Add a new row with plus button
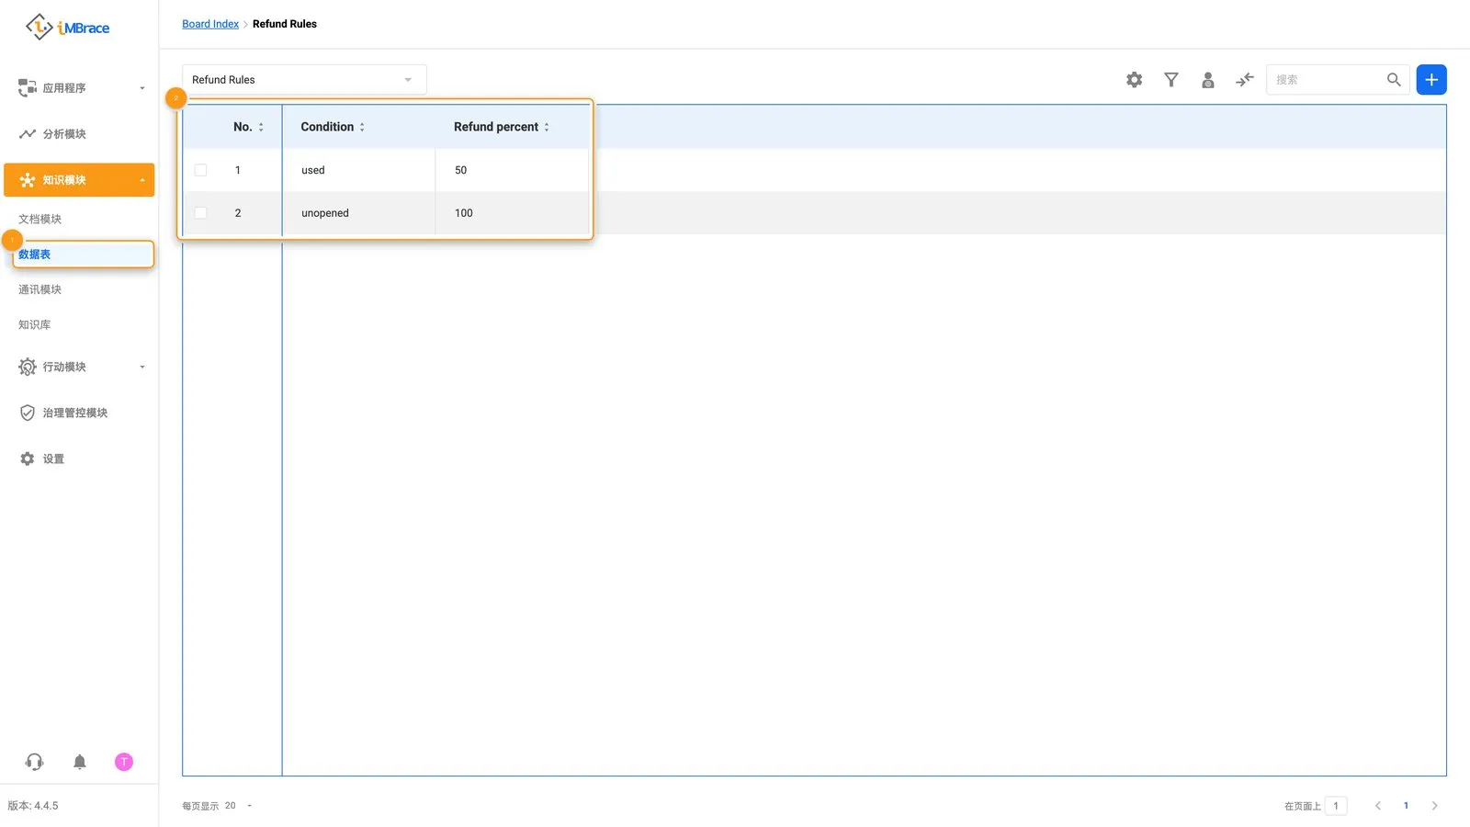1470x827 pixels. point(1431,80)
